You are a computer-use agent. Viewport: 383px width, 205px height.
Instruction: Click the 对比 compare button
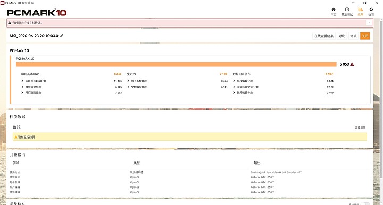342,36
